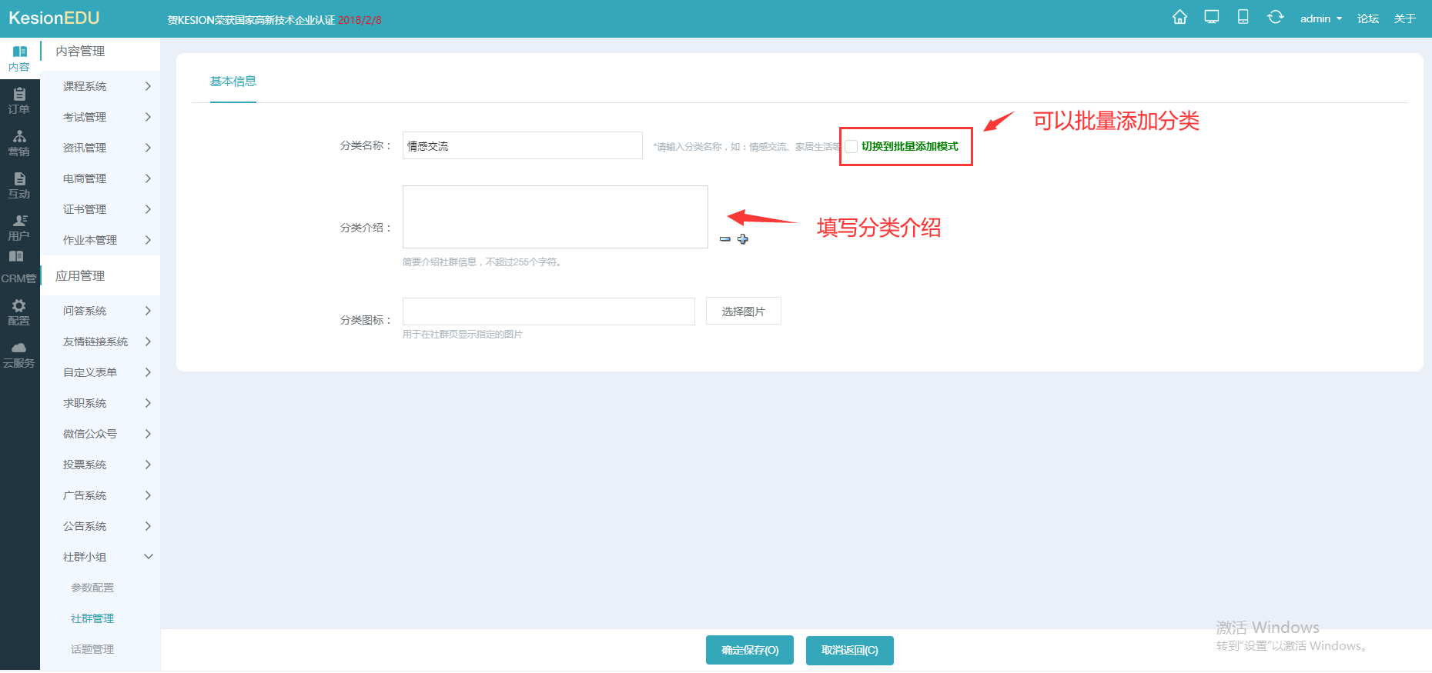
Task: Click the desktop monitor preview icon
Action: click(x=1212, y=17)
